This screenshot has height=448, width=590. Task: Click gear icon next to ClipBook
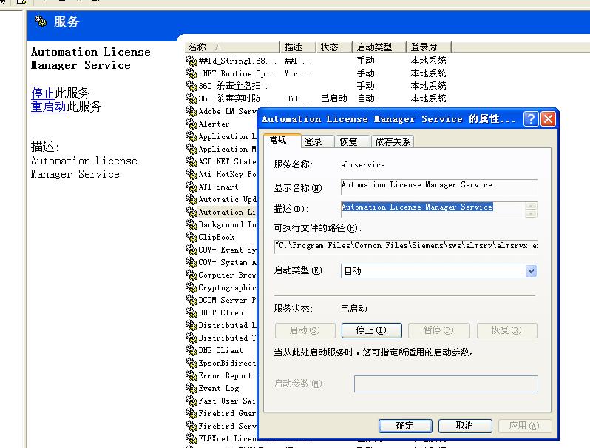(x=191, y=237)
